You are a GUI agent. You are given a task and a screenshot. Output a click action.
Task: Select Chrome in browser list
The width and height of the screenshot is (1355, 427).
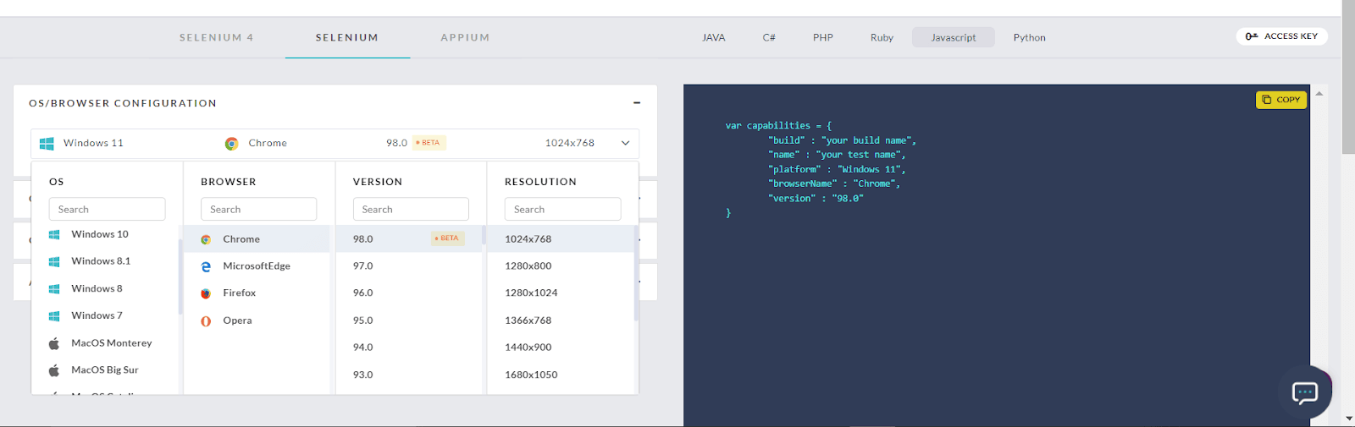(257, 239)
